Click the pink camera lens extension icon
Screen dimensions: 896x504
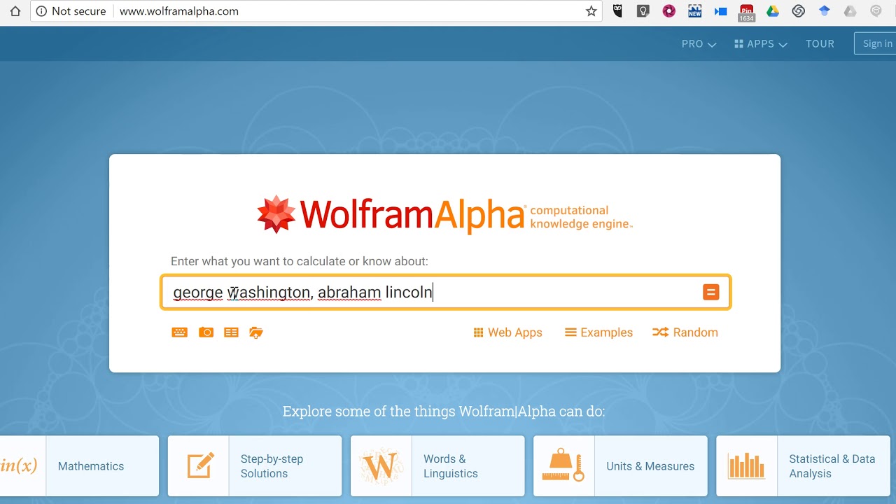point(669,11)
